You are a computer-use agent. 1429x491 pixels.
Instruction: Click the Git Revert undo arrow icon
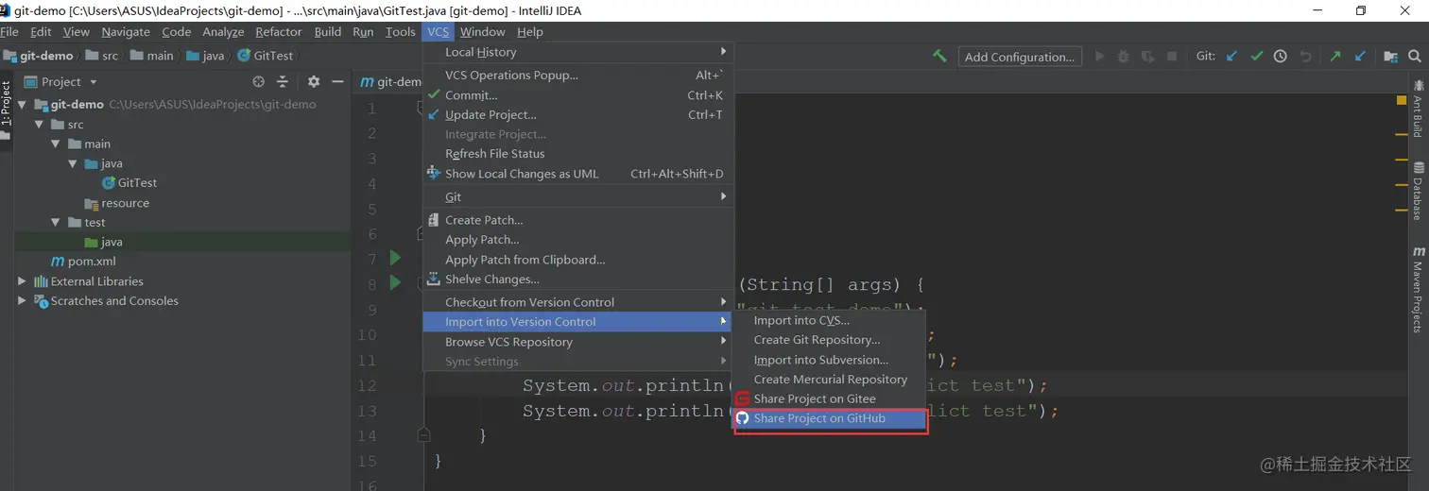[x=1305, y=57]
